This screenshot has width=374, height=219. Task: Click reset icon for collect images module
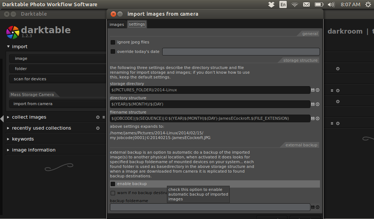click(x=98, y=118)
